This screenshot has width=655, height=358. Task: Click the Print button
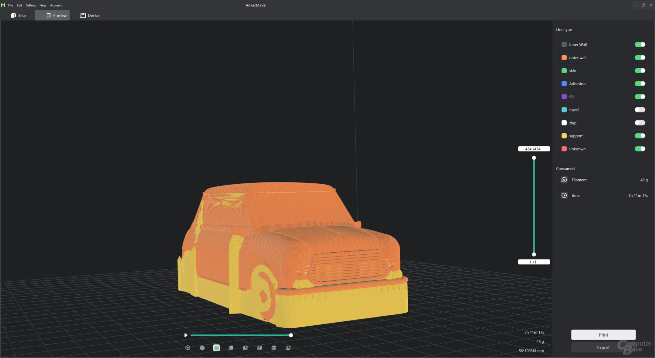[603, 335]
